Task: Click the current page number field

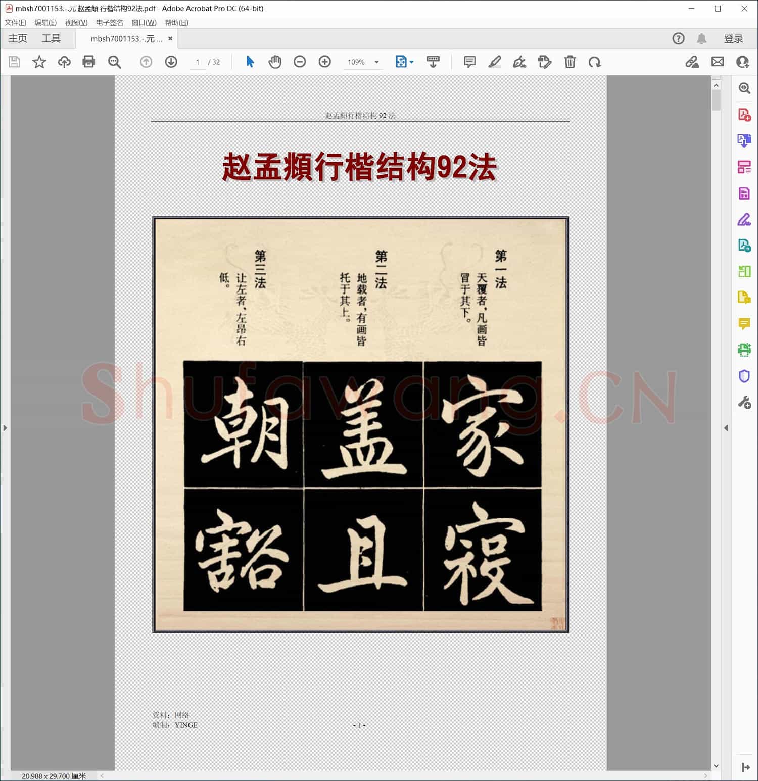Action: [x=198, y=62]
